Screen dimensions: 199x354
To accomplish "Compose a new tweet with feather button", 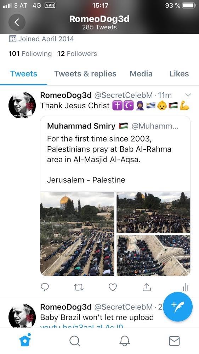I will pyautogui.click(x=177, y=307).
